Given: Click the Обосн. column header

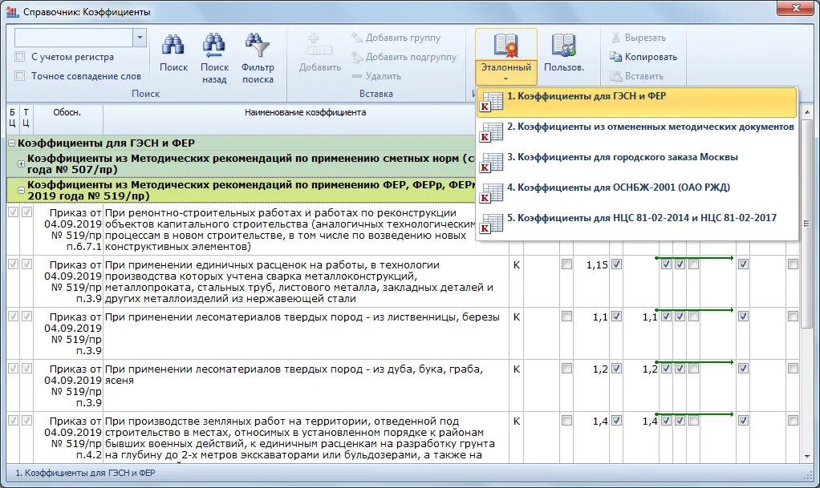Looking at the screenshot, I should (67, 119).
